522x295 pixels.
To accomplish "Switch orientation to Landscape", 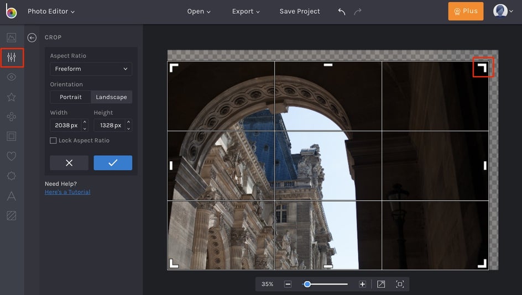I will click(111, 97).
